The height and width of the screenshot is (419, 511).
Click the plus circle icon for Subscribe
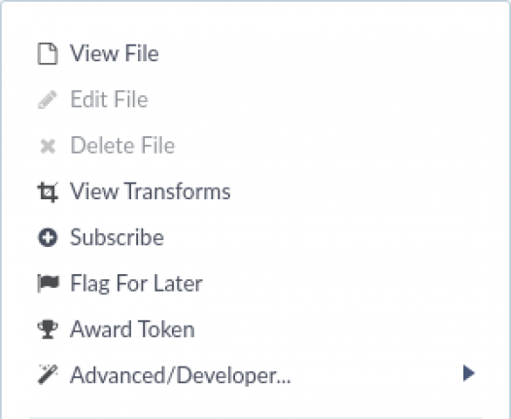point(48,237)
